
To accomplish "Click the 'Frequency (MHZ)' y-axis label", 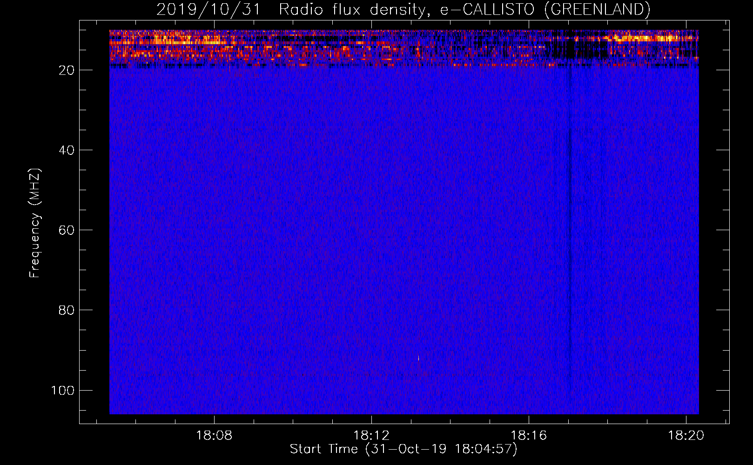I will [35, 223].
